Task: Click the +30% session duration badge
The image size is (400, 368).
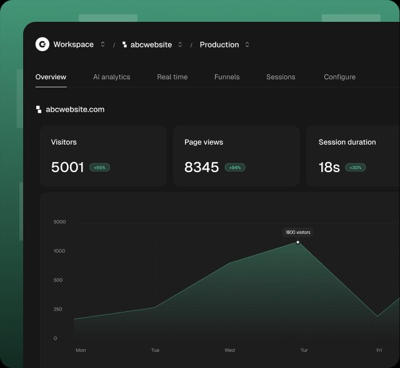Action: pyautogui.click(x=356, y=167)
